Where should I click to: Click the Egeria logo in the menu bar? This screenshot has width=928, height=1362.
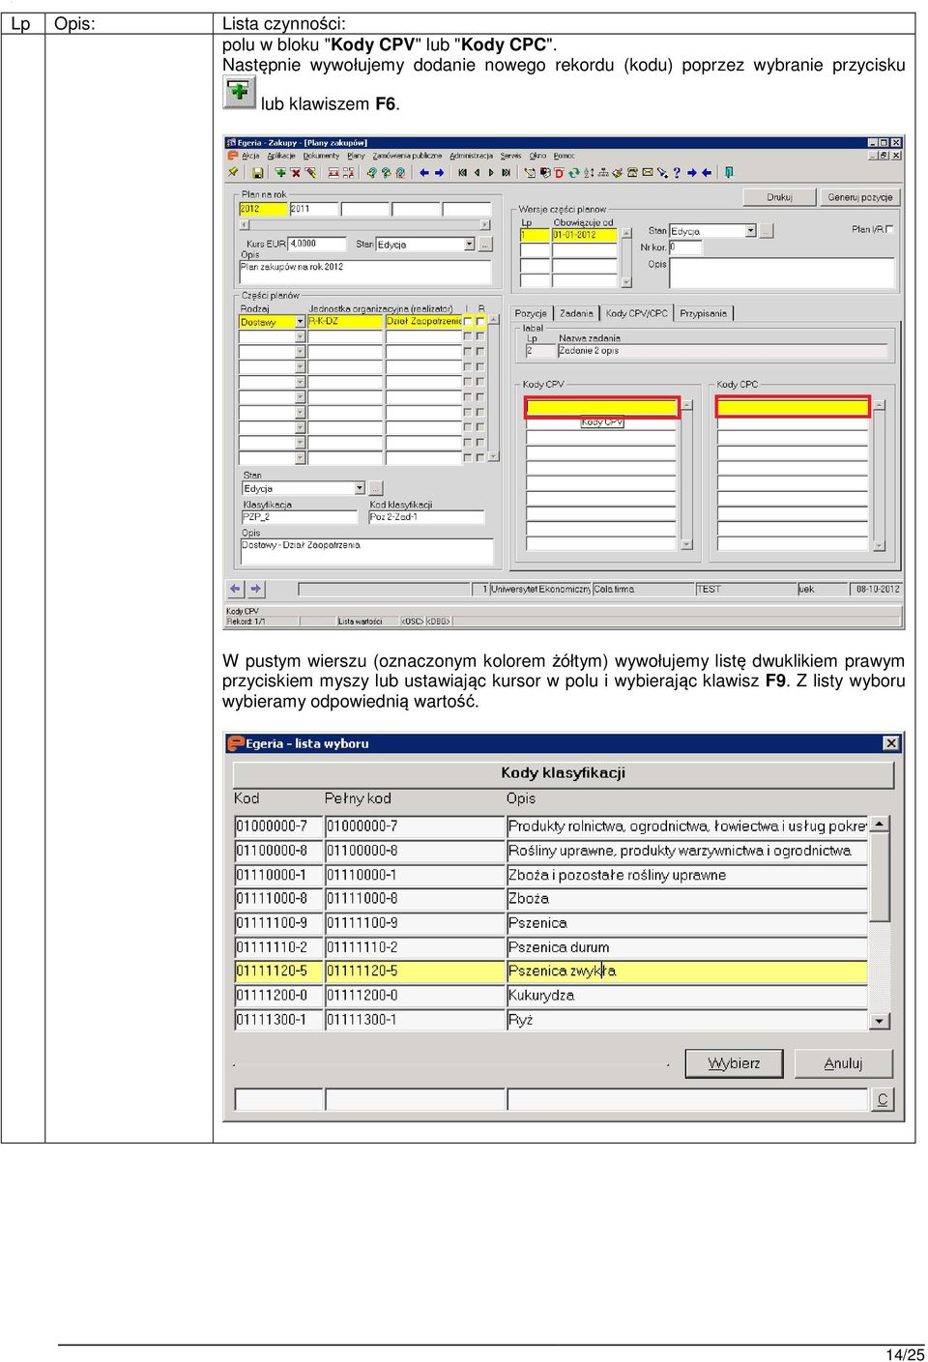(232, 156)
